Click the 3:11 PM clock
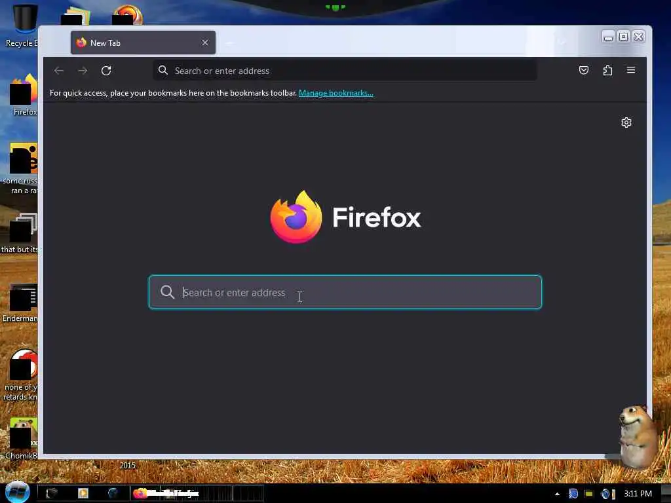Screen dimensions: 671x503 click(638, 494)
